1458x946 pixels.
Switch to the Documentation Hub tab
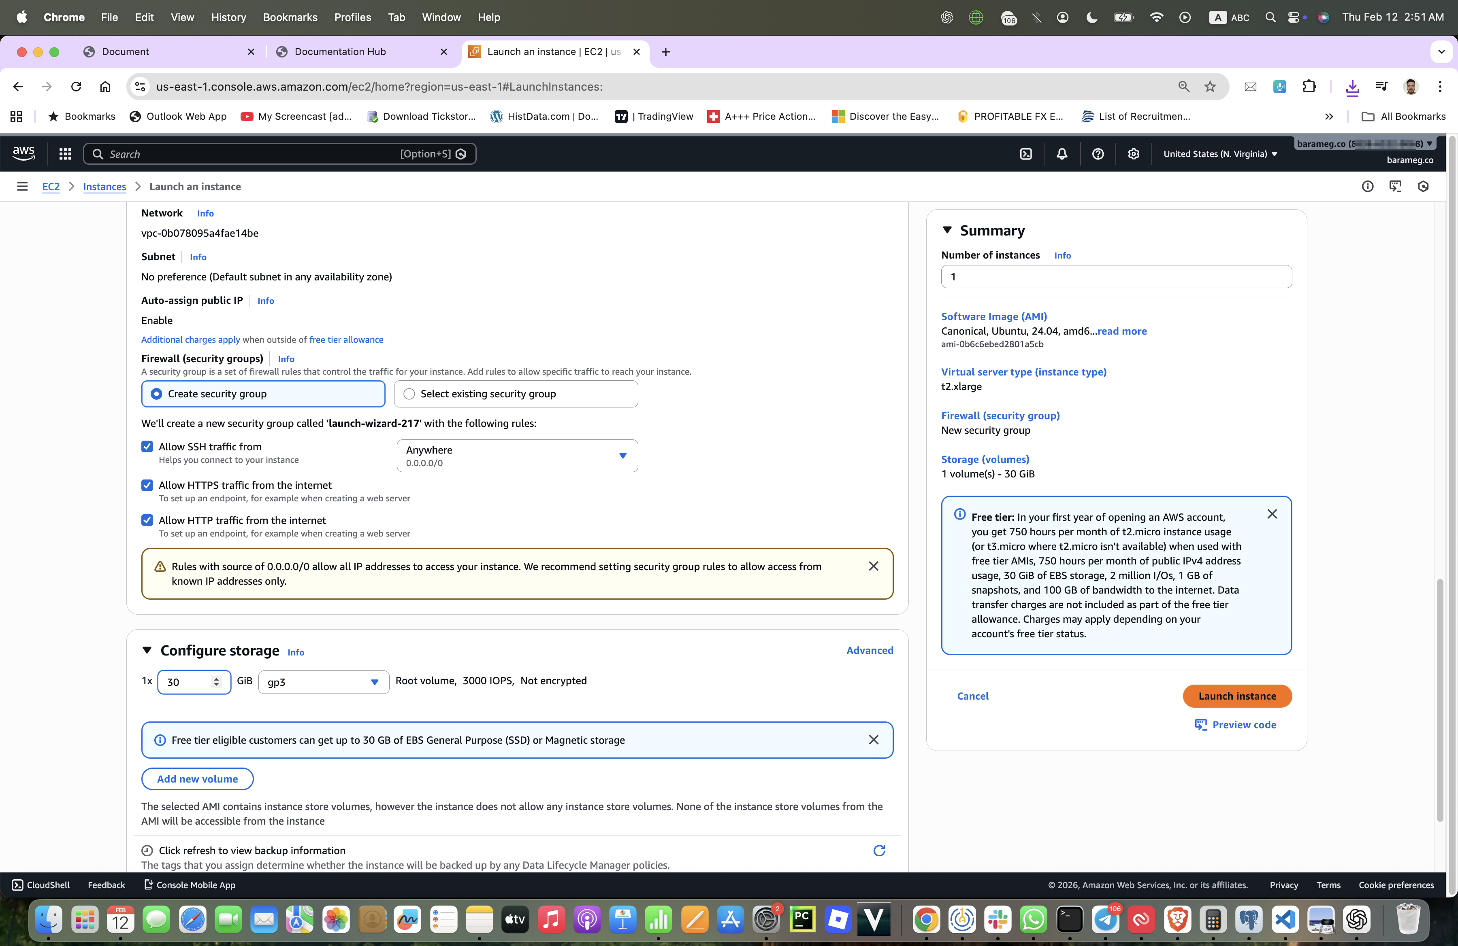[x=340, y=52]
